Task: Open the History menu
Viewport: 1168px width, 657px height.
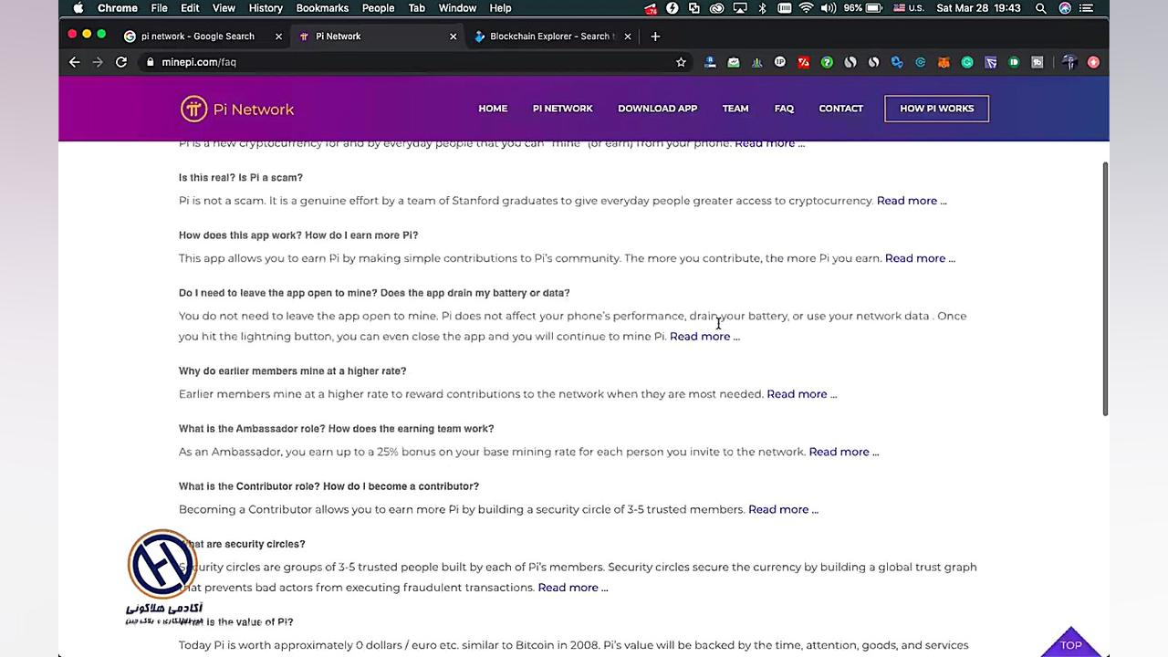Action: 266,8
